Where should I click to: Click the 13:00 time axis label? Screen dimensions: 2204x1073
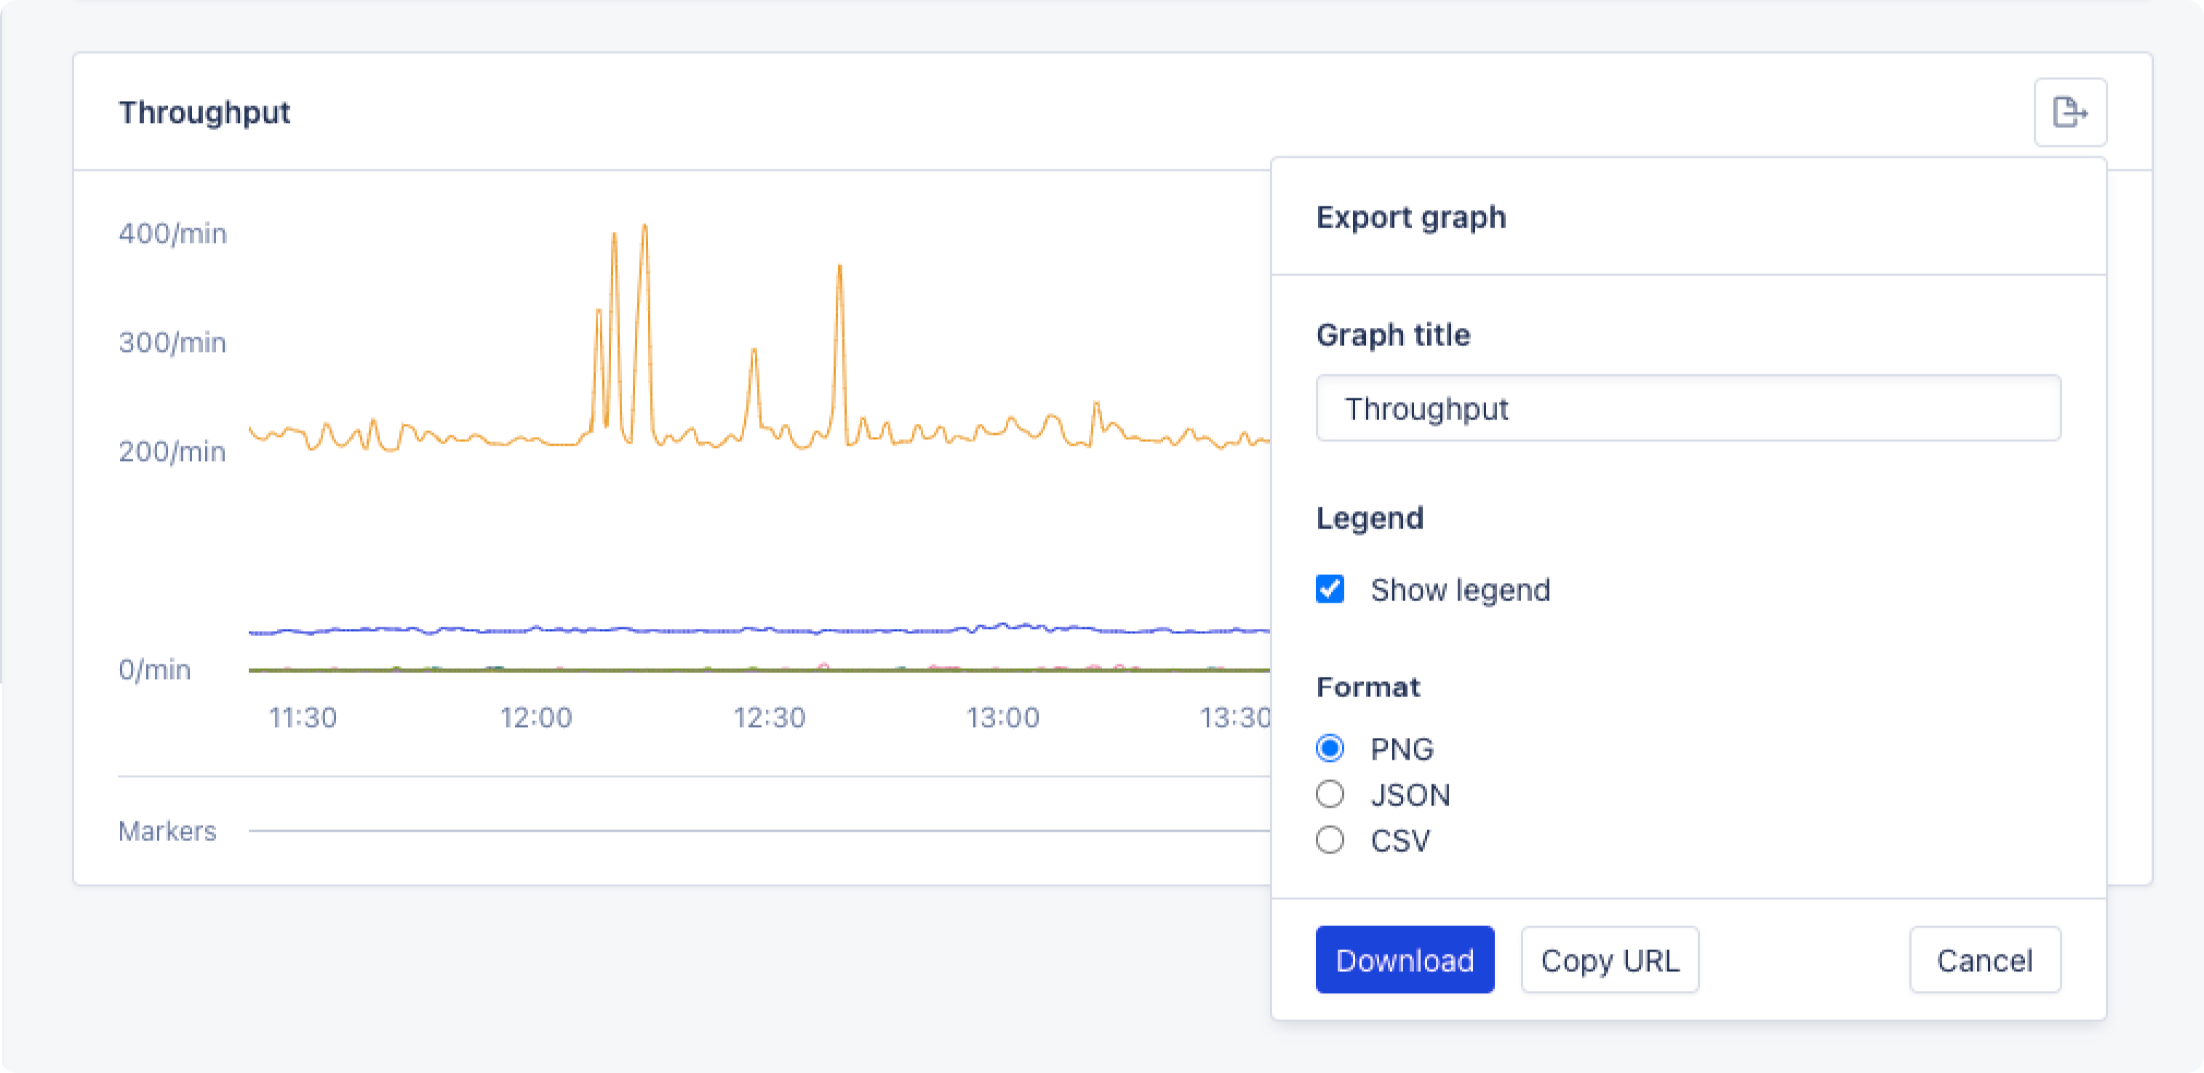point(1003,717)
